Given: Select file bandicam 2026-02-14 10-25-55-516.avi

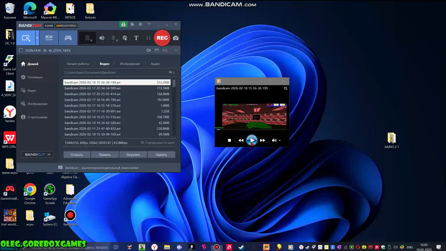Looking at the screenshot, I should pos(116,117).
